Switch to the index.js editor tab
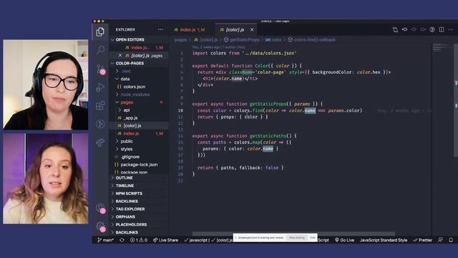This screenshot has width=458, height=258. coord(193,29)
